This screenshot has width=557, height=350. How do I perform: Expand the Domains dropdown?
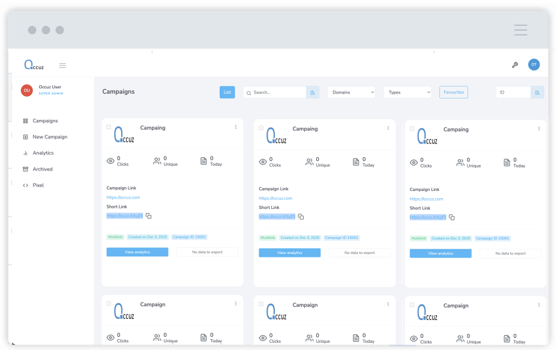(x=352, y=92)
